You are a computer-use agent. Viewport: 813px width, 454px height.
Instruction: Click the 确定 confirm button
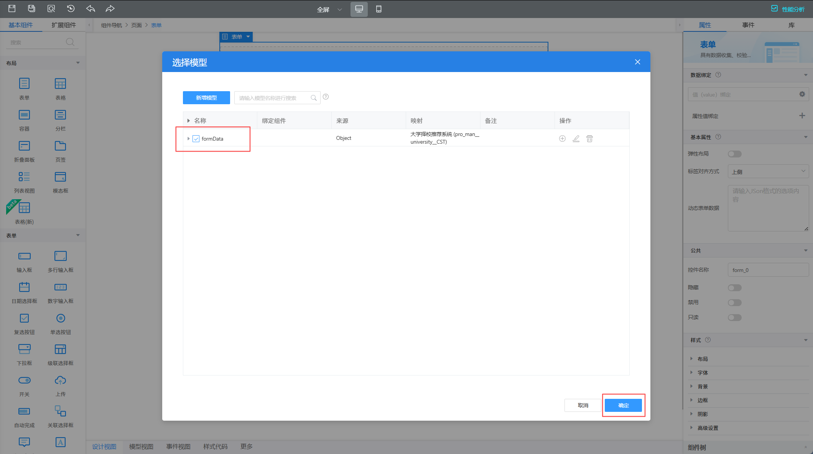[623, 405]
